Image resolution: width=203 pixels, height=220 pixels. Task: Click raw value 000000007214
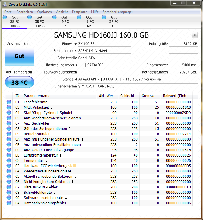tap(178, 134)
